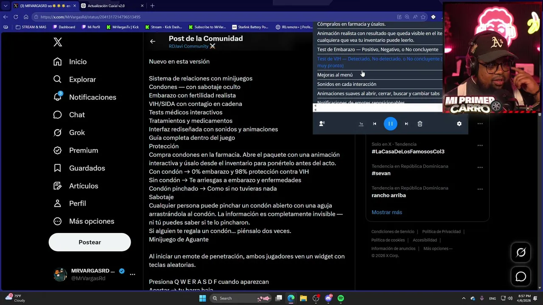This screenshot has width=543, height=305.
Task: Click the voice speaker icon in read-aloud bar
Action: click(322, 124)
